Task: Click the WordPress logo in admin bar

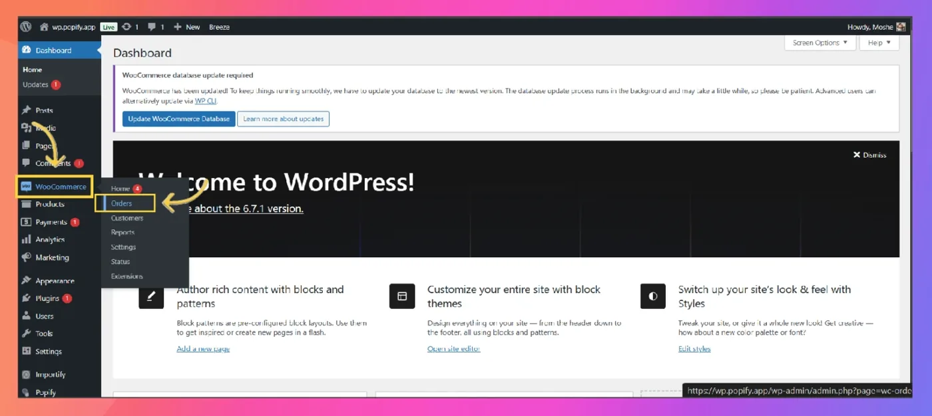Action: pyautogui.click(x=26, y=27)
